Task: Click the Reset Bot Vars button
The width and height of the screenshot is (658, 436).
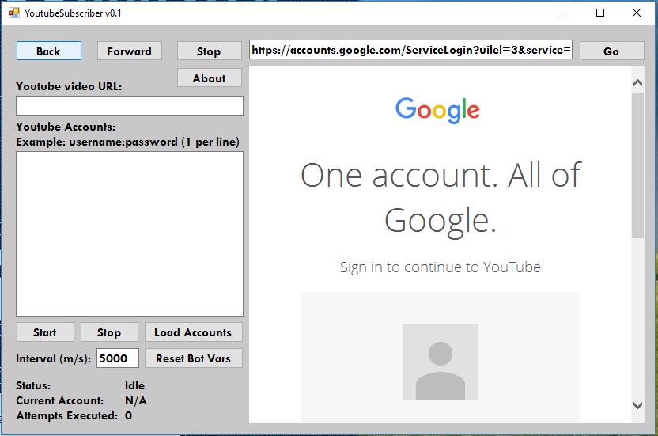Action: 194,358
